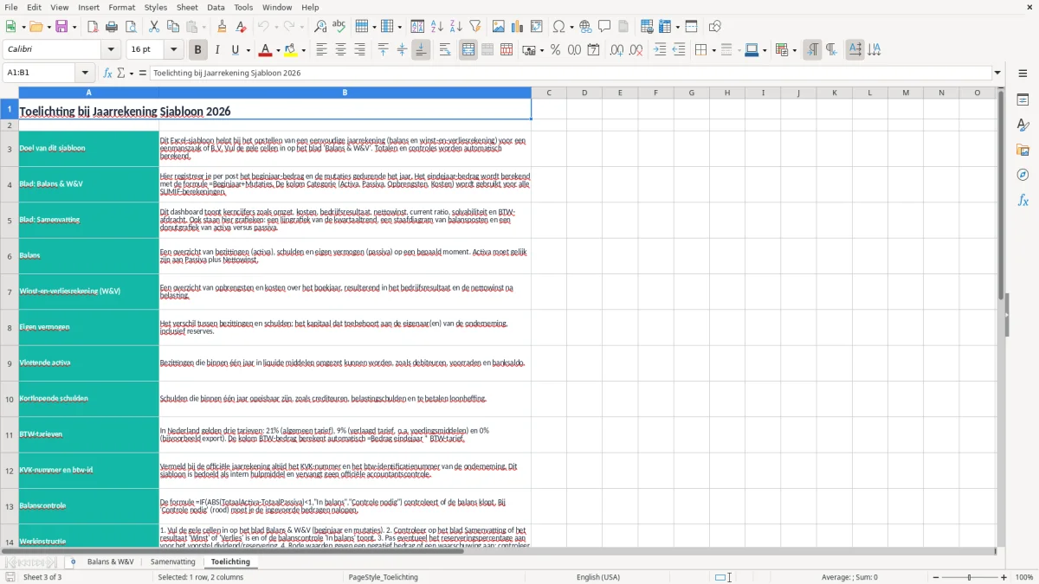This screenshot has width=1039, height=584.
Task: Click the Sort Ascending icon
Action: click(437, 27)
